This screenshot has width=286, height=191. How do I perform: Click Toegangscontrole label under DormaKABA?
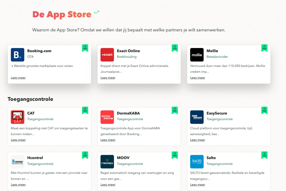[x=130, y=119]
